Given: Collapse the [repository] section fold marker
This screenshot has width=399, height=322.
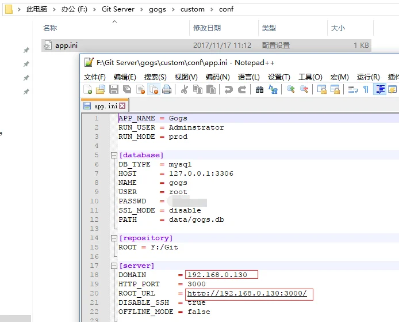Looking at the screenshot, I should click(x=114, y=238).
